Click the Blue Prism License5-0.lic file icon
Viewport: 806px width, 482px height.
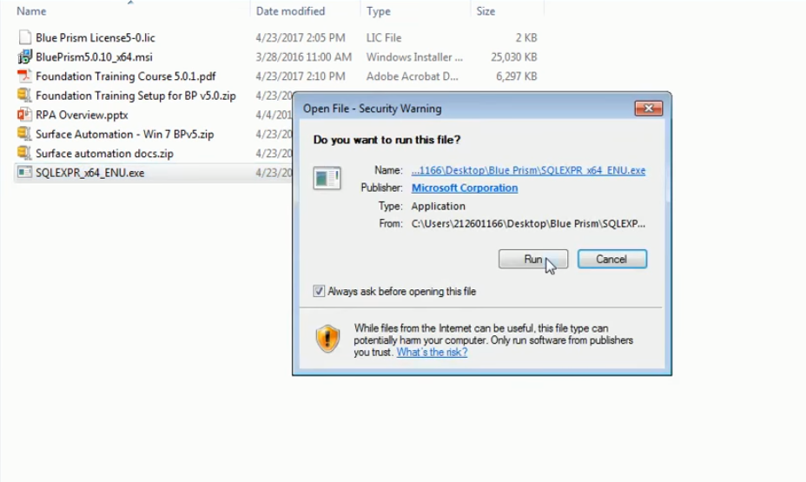click(24, 37)
